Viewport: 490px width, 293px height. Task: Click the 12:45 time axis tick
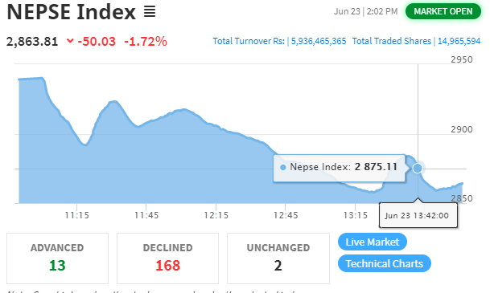286,215
